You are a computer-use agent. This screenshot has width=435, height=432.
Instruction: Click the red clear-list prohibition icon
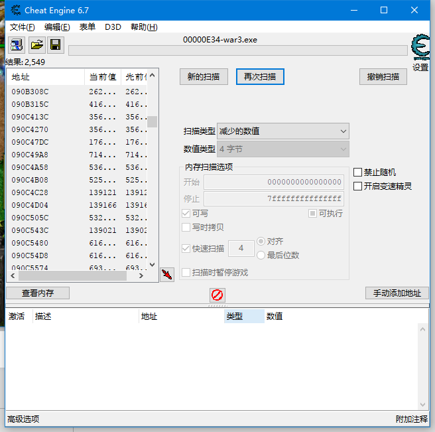217,295
